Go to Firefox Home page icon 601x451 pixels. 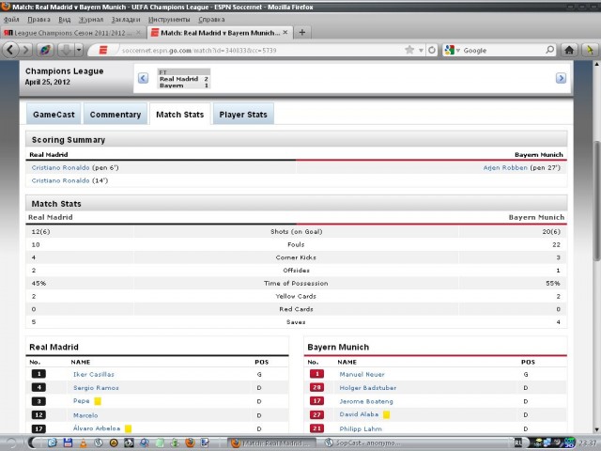pyautogui.click(x=569, y=50)
